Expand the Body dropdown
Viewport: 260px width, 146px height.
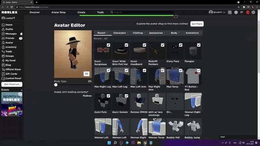(x=175, y=33)
